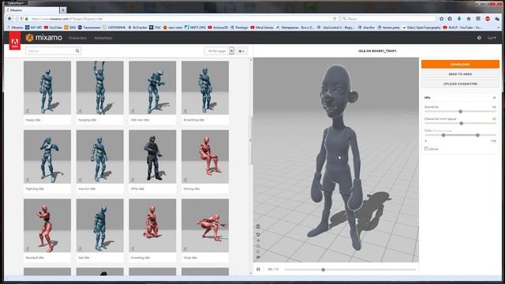Open the RuTracker bookmark
The width and height of the screenshot is (505, 284).
[x=137, y=28]
